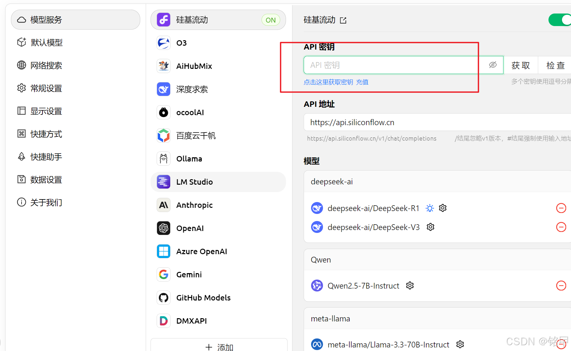Open settings gear for DeepSeek-R1
Viewport: 571px width, 351px height.
(x=443, y=208)
